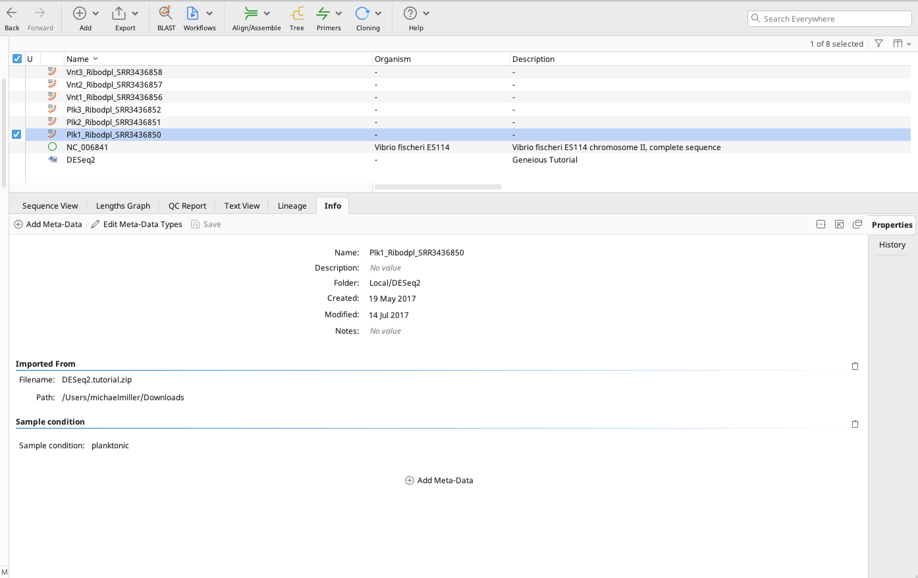
Task: Switch to the Lengths Graph tab
Action: 123,206
